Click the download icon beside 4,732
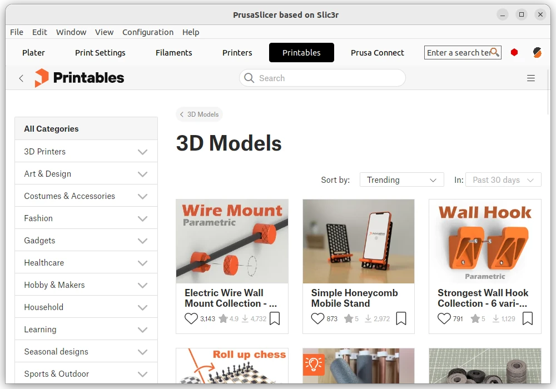 click(x=245, y=318)
